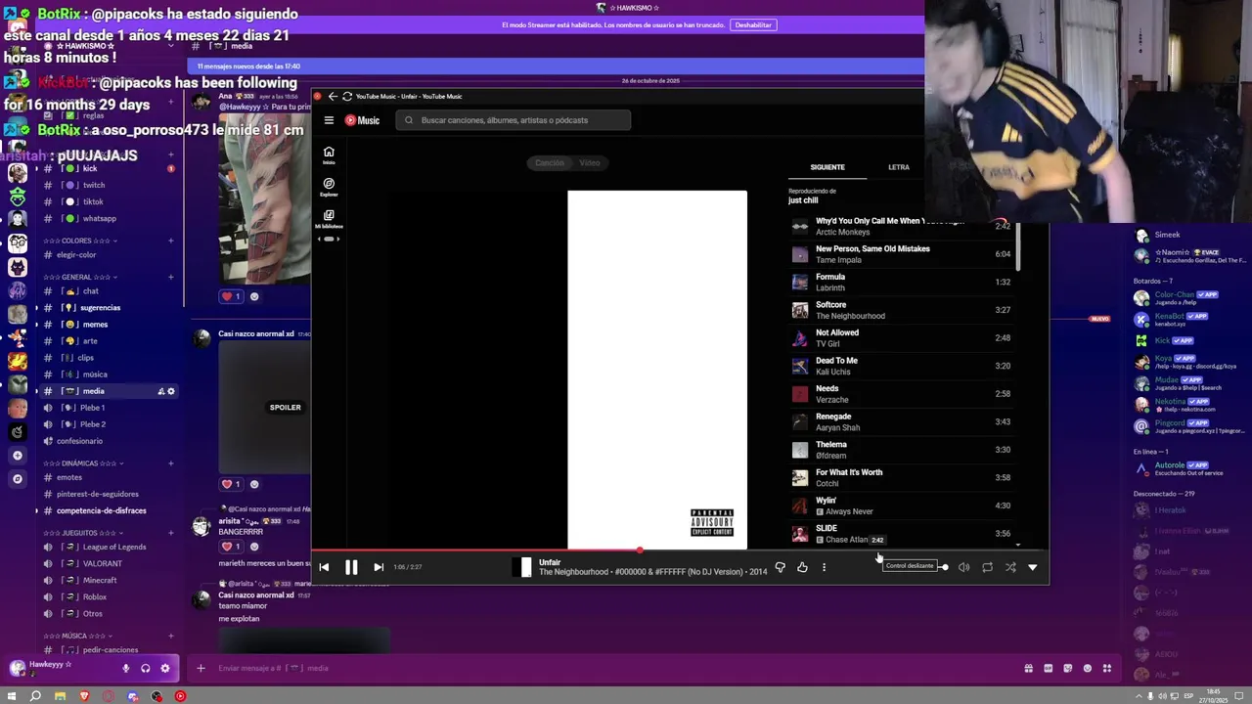This screenshot has width=1252, height=704.
Task: Mute the YouTube Music volume icon
Action: click(963, 567)
